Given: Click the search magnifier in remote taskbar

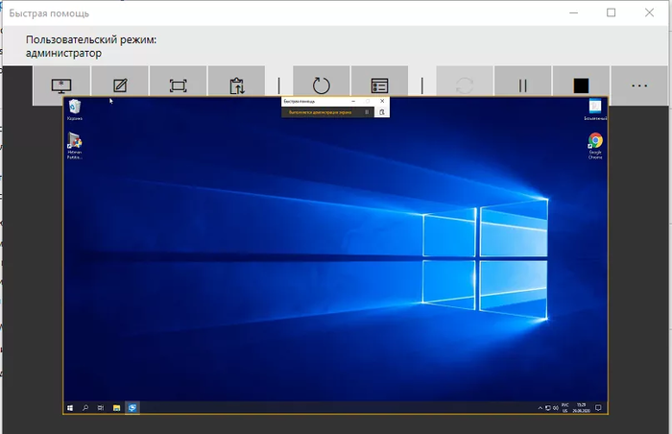Looking at the screenshot, I should pos(85,407).
